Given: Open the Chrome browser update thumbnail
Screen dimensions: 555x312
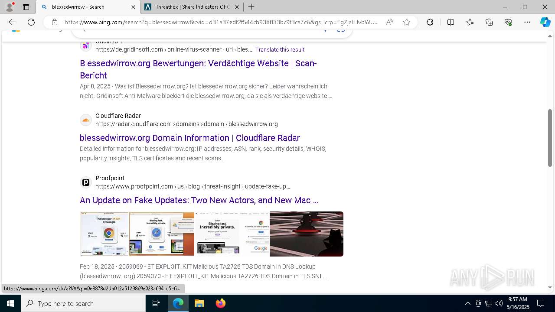Looking at the screenshot, I should (x=104, y=234).
